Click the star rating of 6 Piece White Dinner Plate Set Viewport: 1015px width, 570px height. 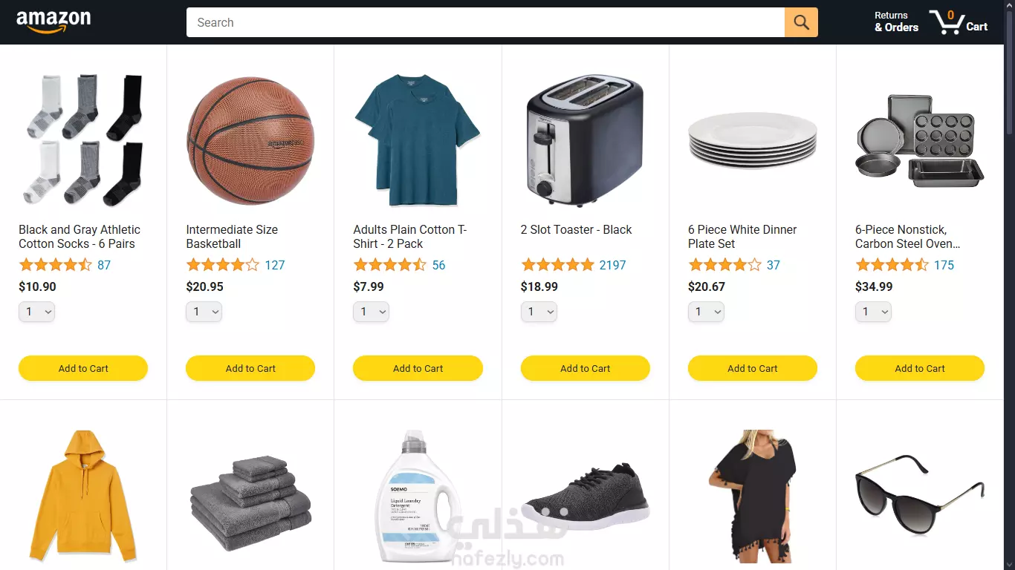point(724,265)
